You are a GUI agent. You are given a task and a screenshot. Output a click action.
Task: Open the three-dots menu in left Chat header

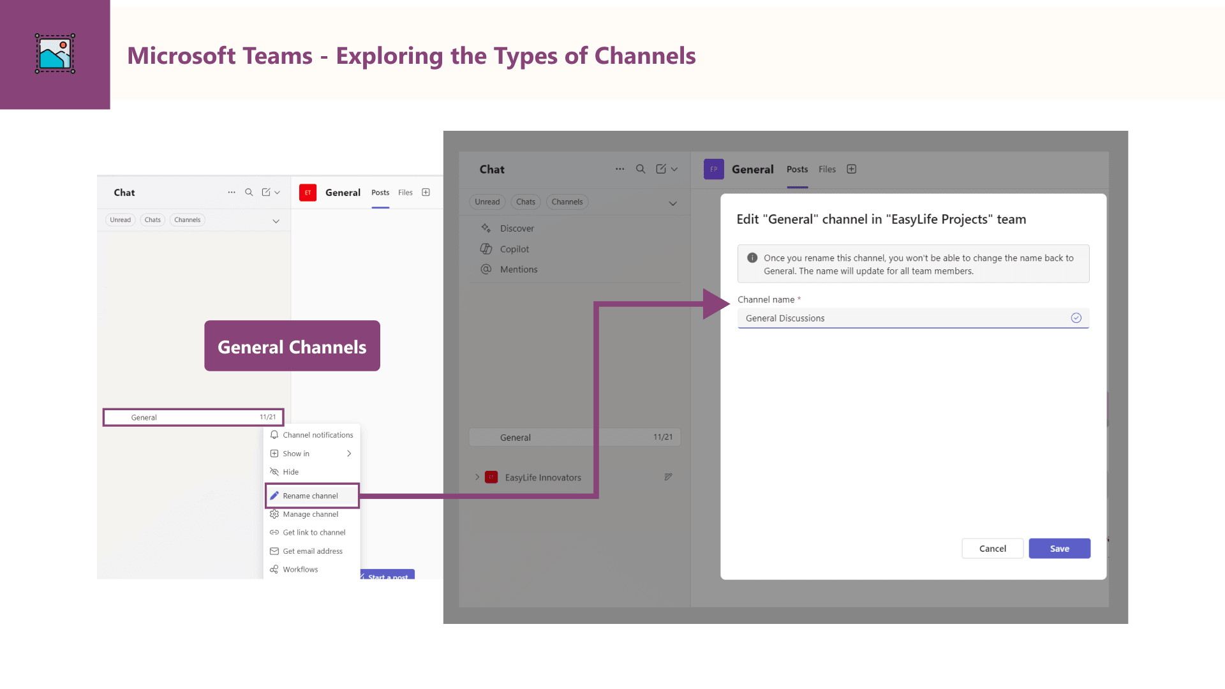[232, 192]
